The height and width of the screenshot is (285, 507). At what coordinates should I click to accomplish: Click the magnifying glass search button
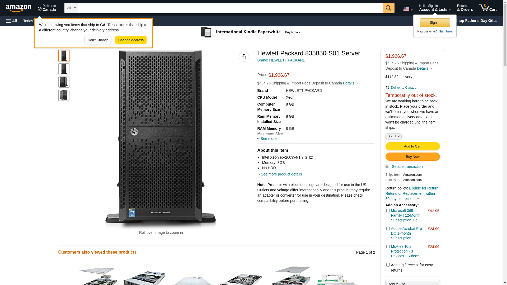tap(388, 8)
